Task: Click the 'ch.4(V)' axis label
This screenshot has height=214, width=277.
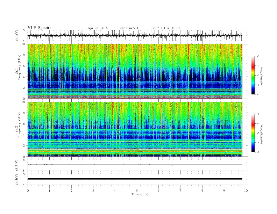Action: tap(17, 179)
